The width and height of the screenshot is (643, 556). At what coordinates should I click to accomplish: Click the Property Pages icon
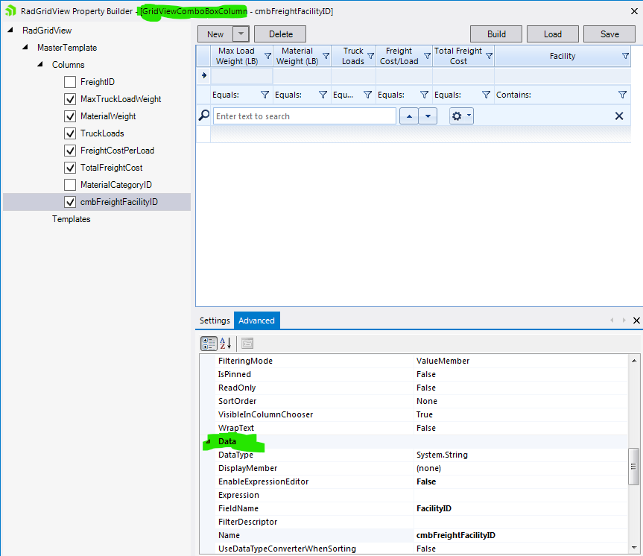pyautogui.click(x=247, y=344)
